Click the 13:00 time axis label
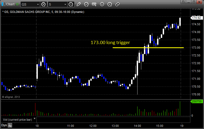The image size is (204, 129). (115, 126)
